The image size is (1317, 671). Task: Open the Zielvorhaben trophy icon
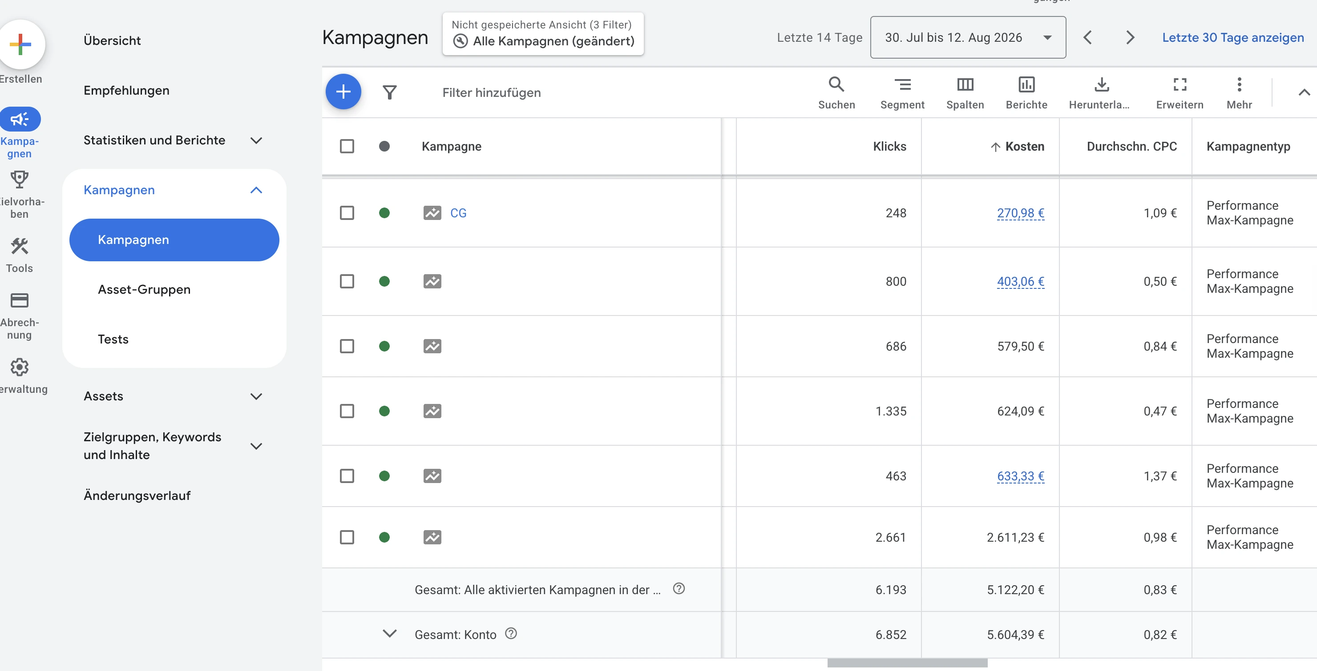coord(20,180)
